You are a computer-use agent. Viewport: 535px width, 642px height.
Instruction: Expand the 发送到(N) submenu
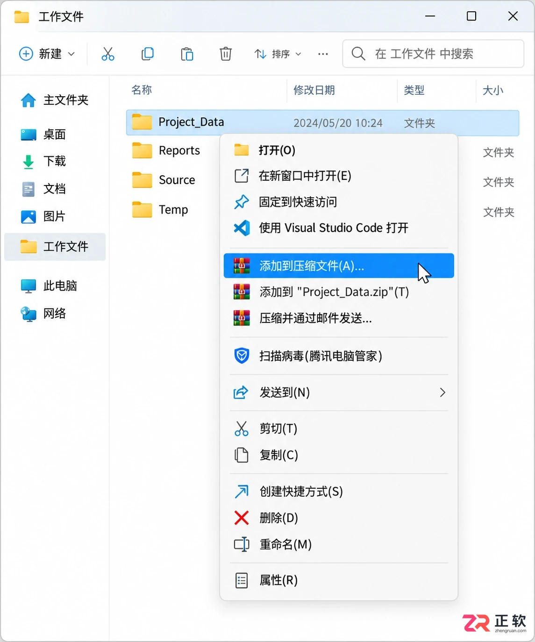(x=339, y=392)
